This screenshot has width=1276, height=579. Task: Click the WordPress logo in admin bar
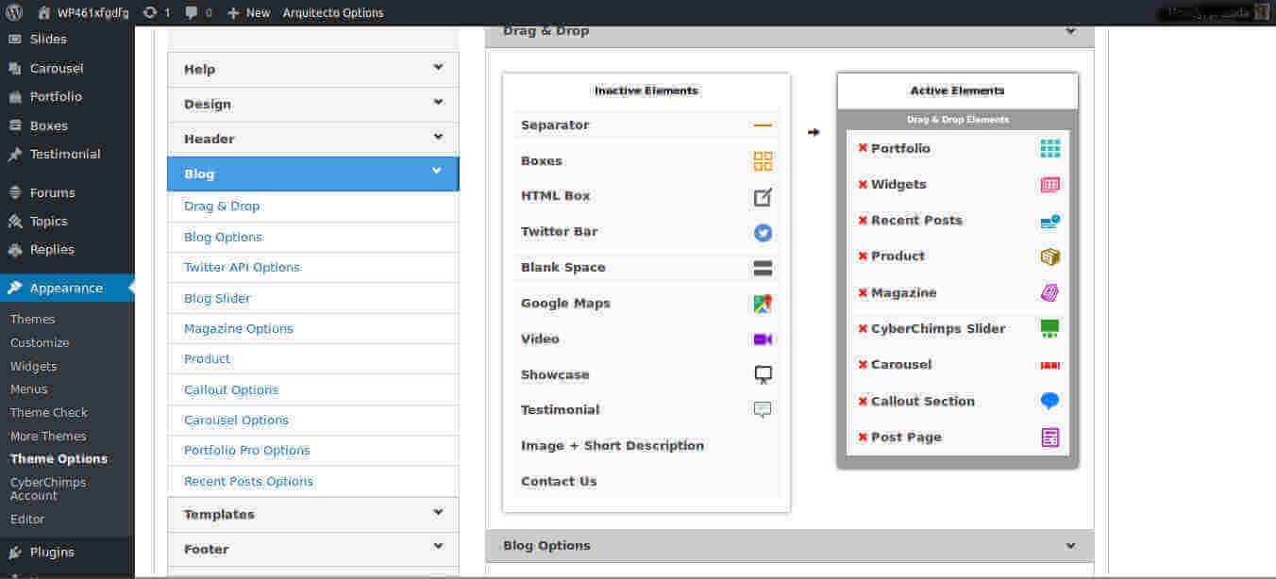pos(14,13)
